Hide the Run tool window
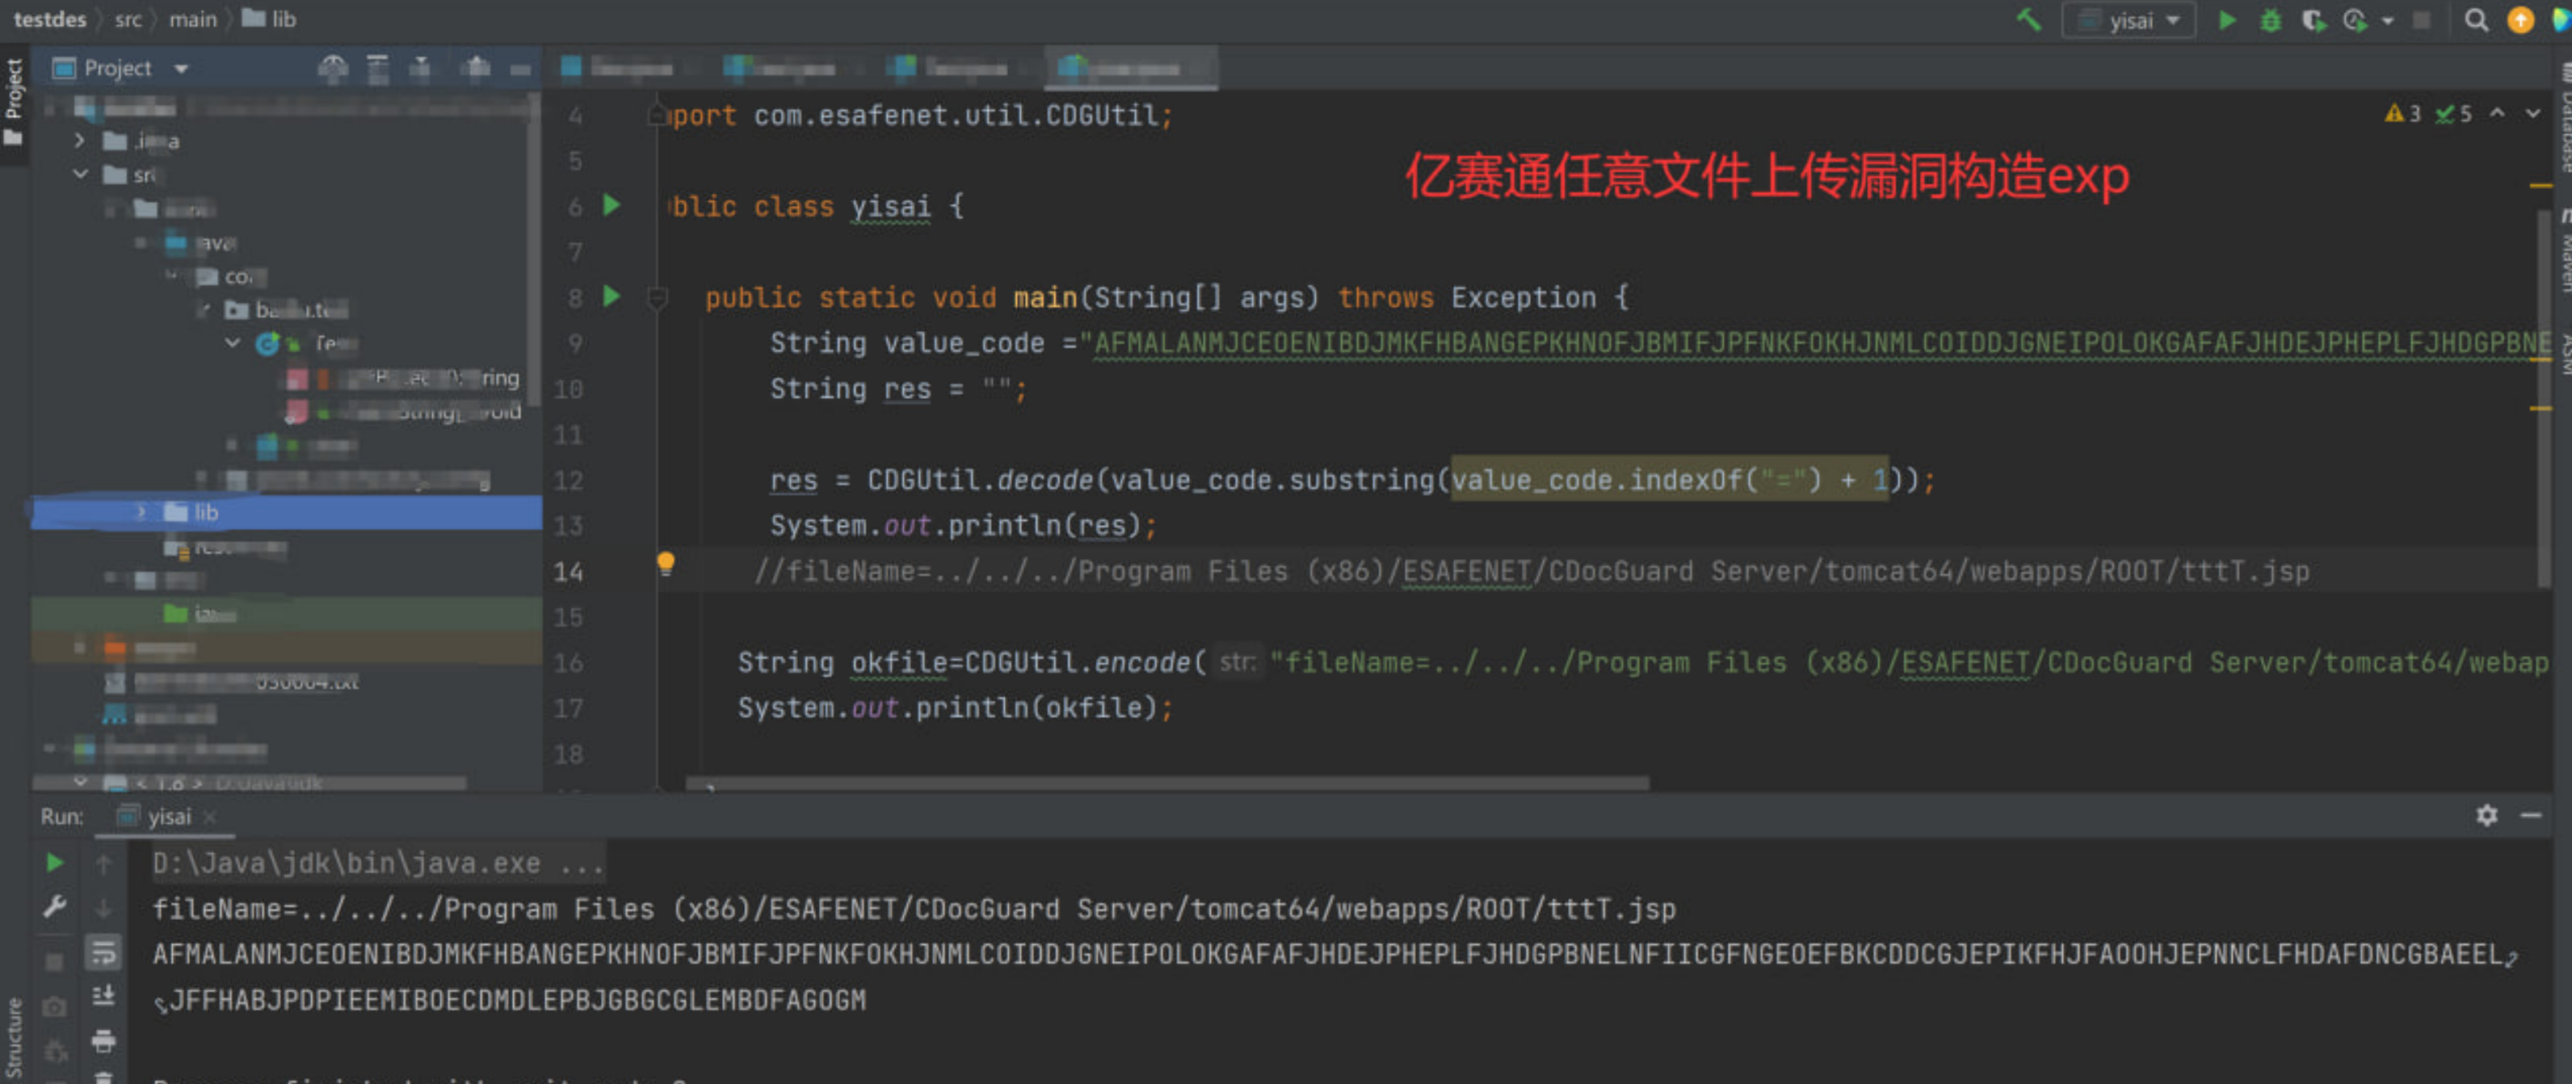This screenshot has height=1084, width=2572. click(x=2531, y=816)
